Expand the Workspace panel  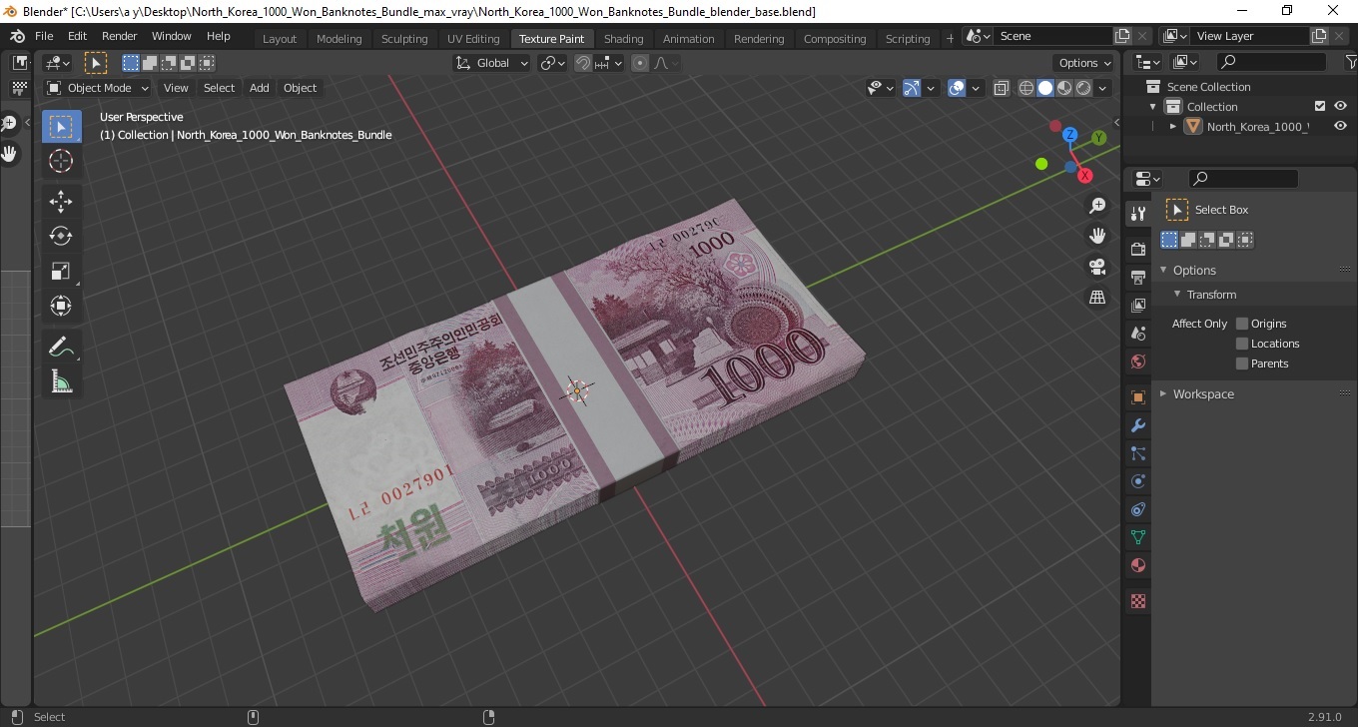coord(1163,394)
